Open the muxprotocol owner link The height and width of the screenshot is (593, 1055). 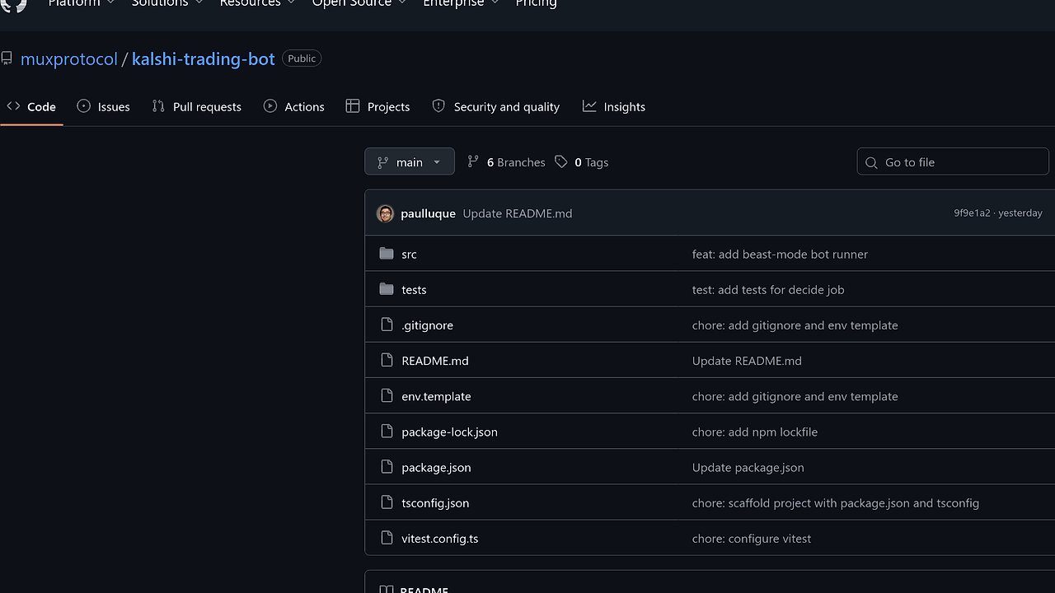coord(69,59)
